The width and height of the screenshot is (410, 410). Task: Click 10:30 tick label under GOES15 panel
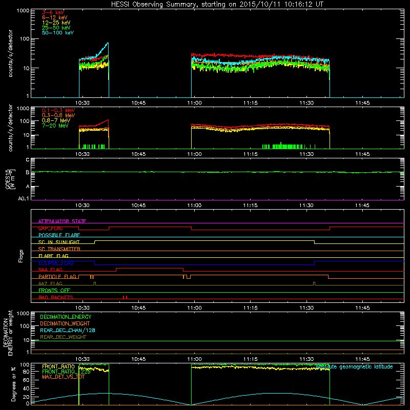point(83,206)
